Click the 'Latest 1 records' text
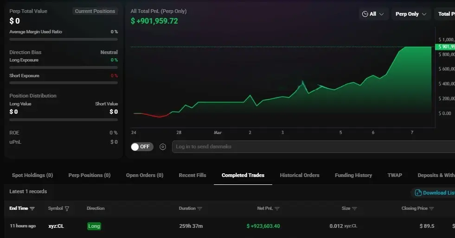Viewport: 455px width, 238px height. click(28, 191)
